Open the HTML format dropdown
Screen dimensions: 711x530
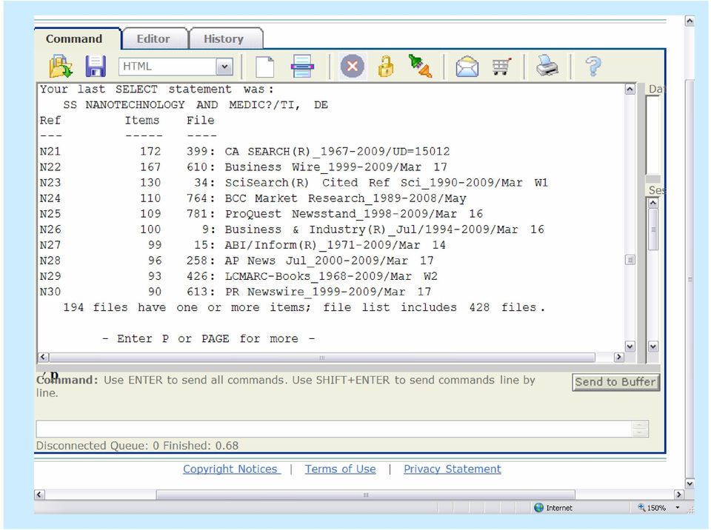point(224,67)
